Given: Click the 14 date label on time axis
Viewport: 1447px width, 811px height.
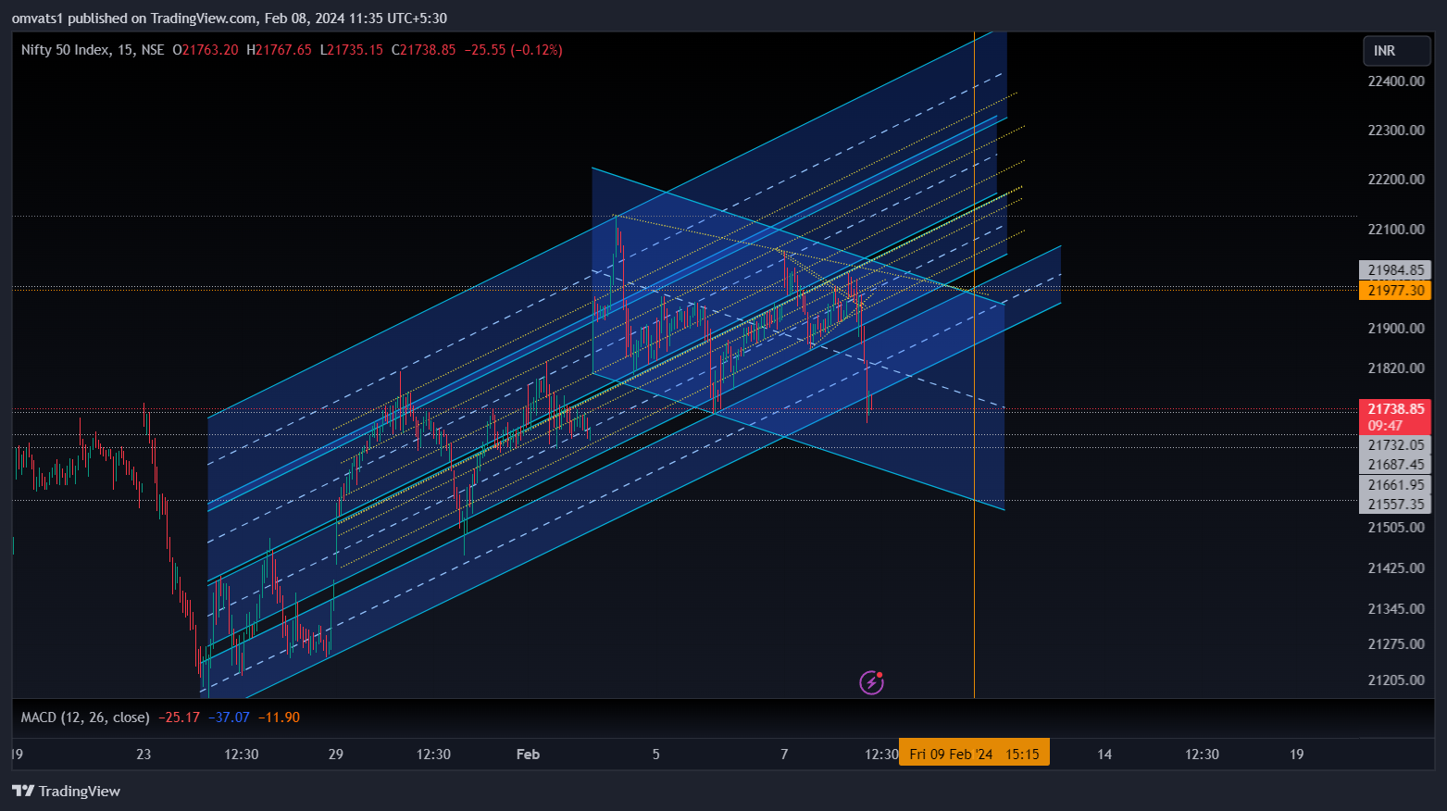Looking at the screenshot, I should coord(1104,755).
